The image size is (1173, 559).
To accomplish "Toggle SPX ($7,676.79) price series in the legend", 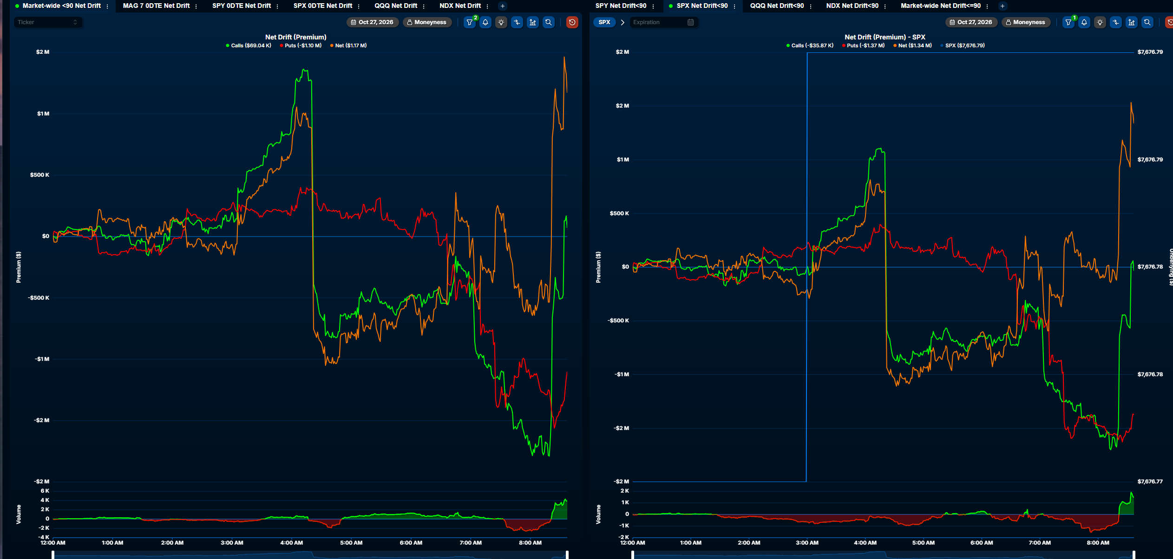I will coord(963,45).
